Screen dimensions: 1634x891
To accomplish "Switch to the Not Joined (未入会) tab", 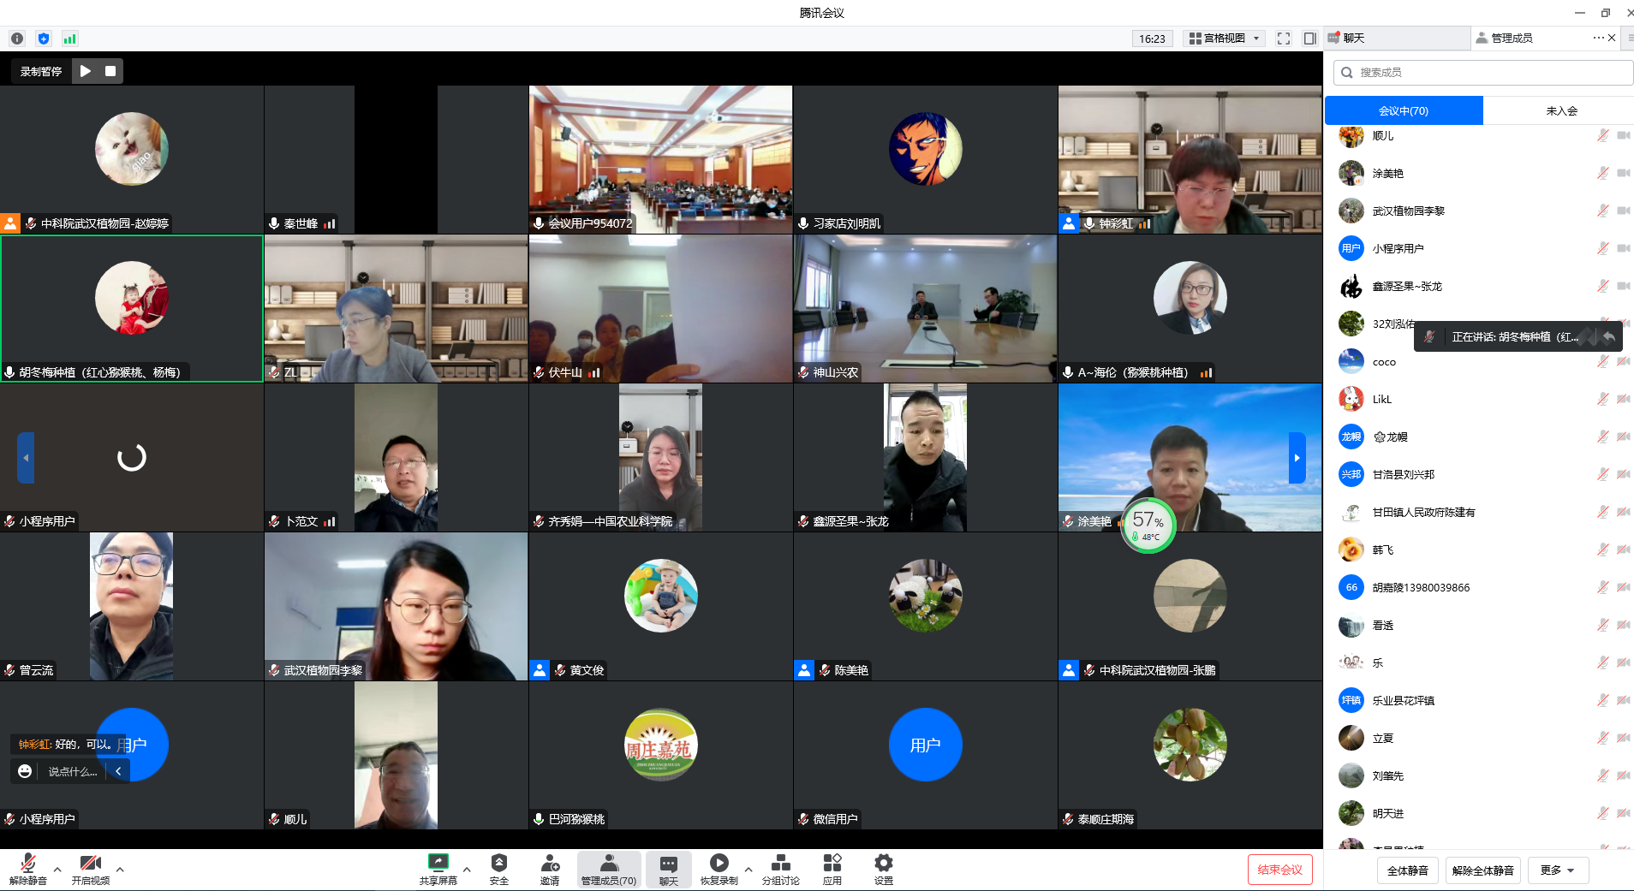I will (x=1561, y=110).
